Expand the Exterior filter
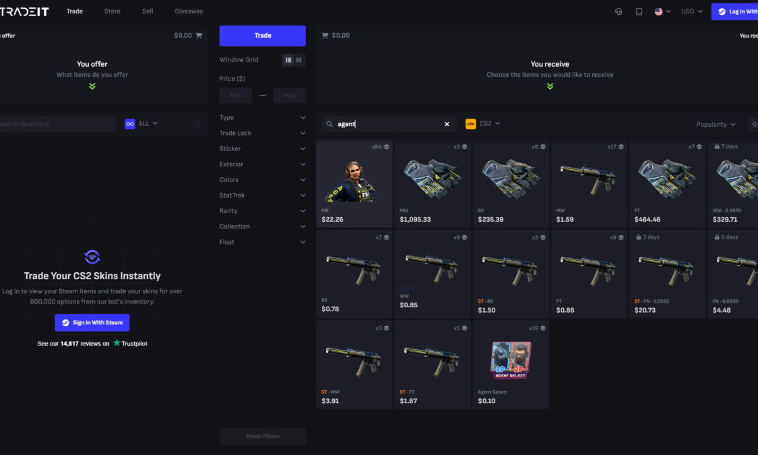758x455 pixels. (262, 164)
